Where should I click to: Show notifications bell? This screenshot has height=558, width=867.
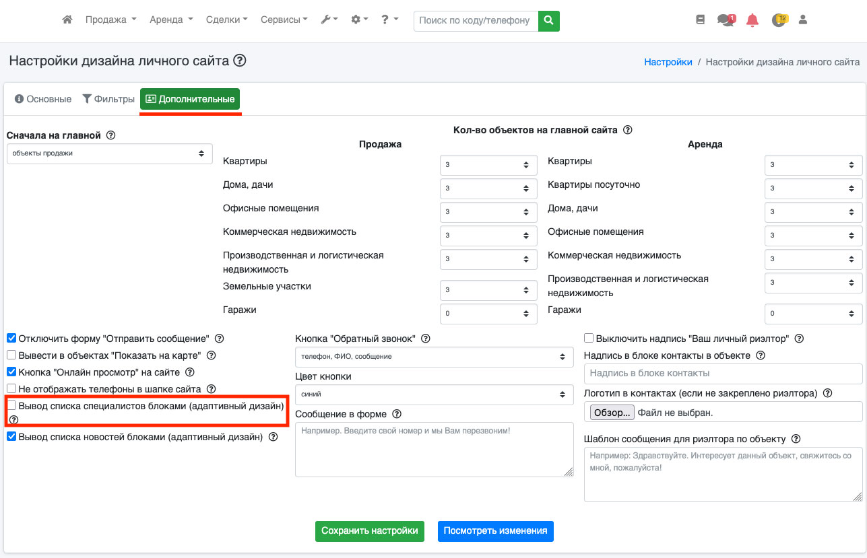pos(752,20)
